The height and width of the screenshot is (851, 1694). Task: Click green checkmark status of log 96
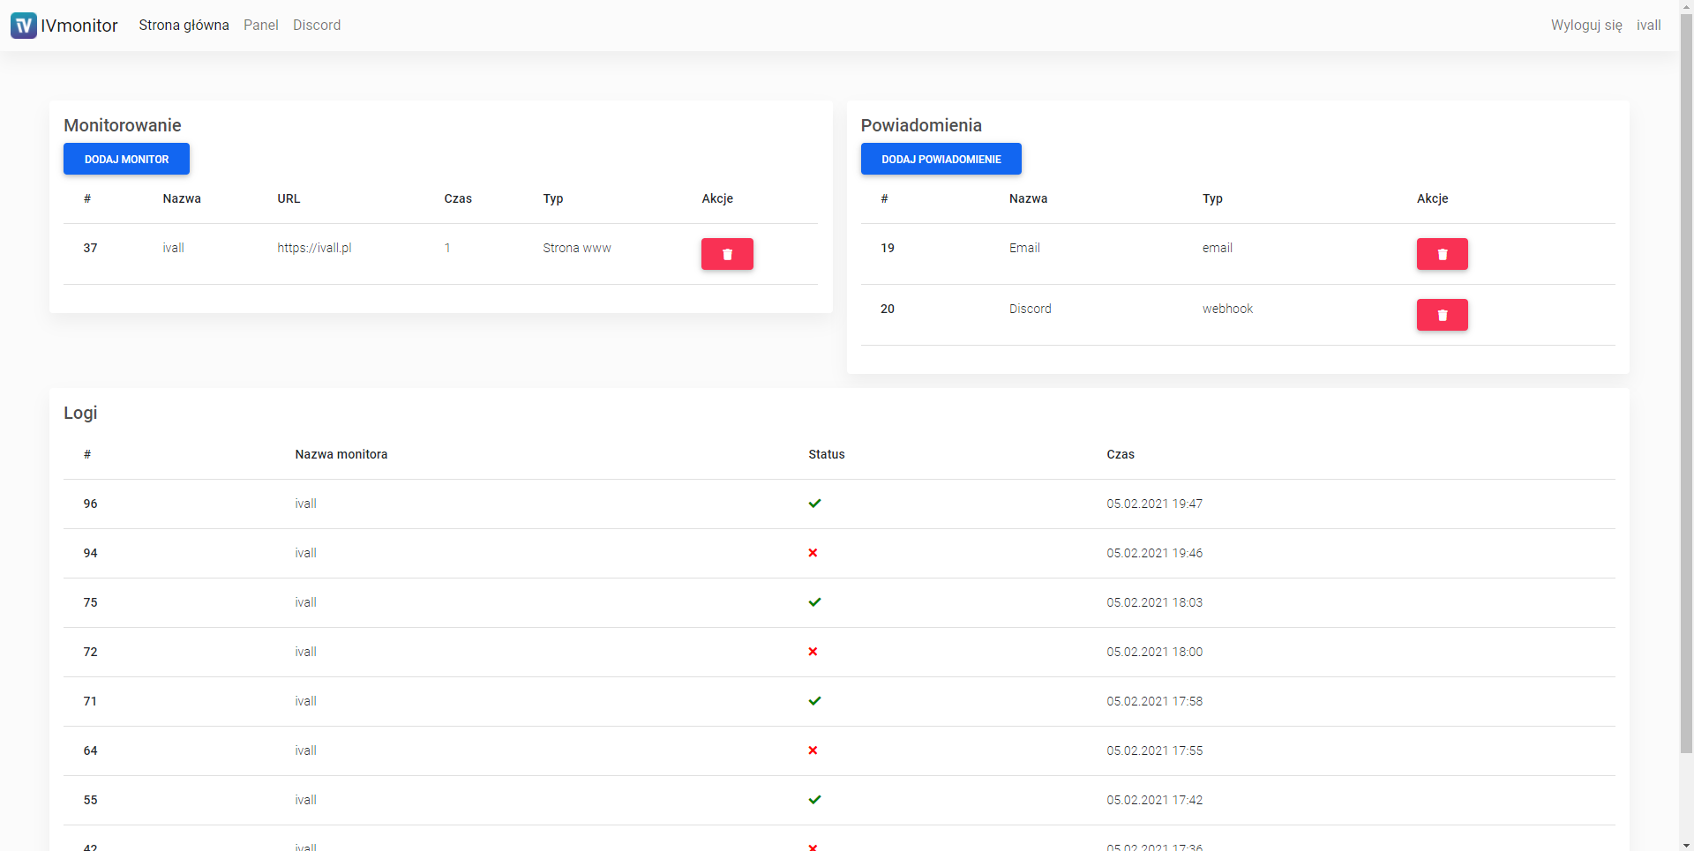[814, 504]
